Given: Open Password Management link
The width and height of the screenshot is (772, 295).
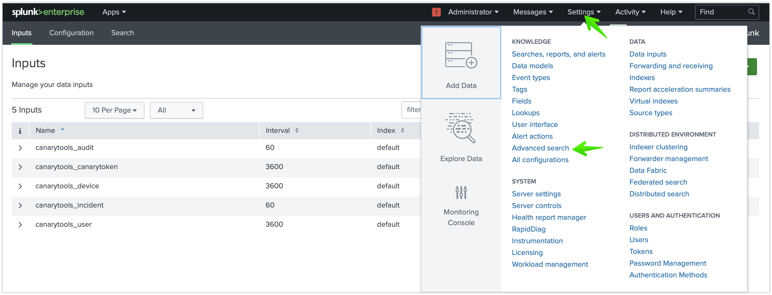Looking at the screenshot, I should coord(667,263).
